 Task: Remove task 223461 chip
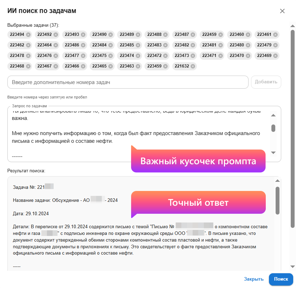276,34
